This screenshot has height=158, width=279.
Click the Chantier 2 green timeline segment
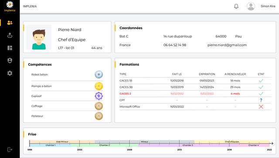tap(105, 145)
